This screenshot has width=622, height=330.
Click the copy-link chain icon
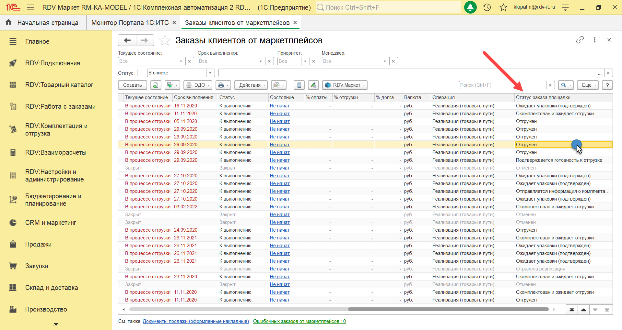pos(580,40)
